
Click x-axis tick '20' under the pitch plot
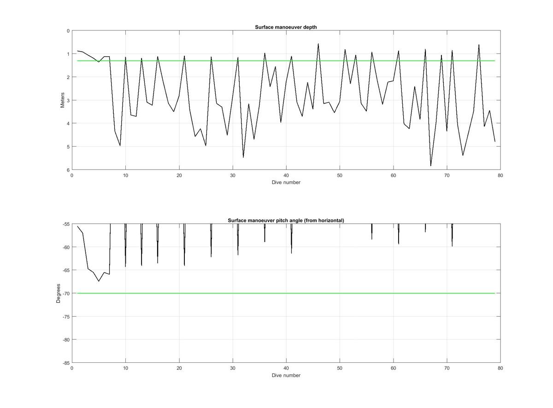click(x=179, y=368)
